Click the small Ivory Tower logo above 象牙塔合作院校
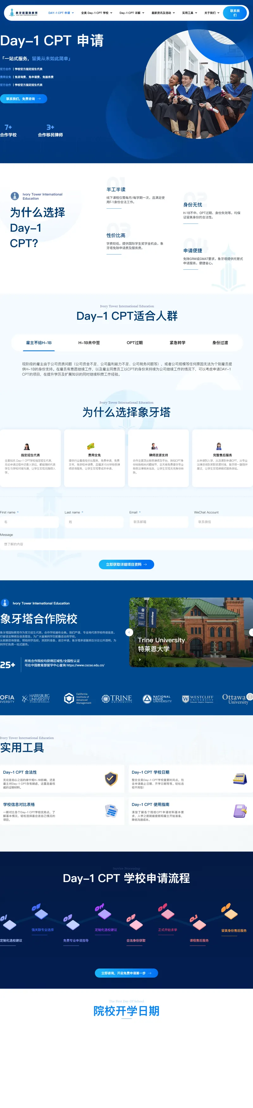 pyautogui.click(x=5, y=603)
